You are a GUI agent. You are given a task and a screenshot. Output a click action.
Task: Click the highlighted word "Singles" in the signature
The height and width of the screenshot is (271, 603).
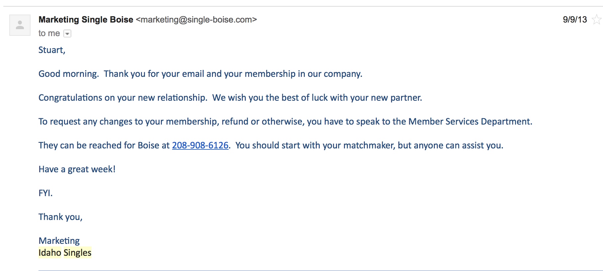click(x=77, y=253)
